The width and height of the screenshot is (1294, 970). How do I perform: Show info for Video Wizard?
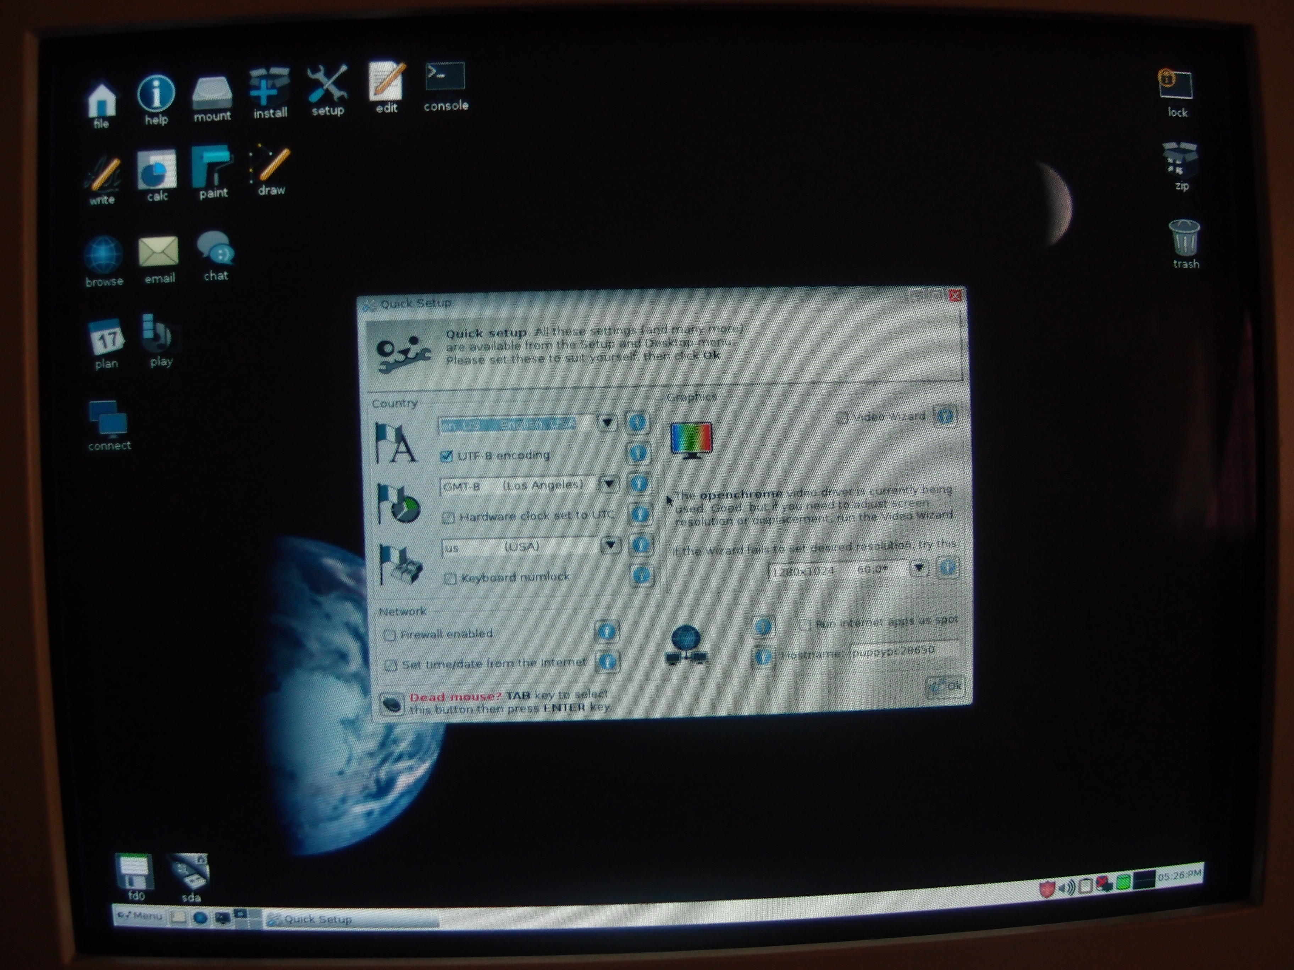point(945,416)
